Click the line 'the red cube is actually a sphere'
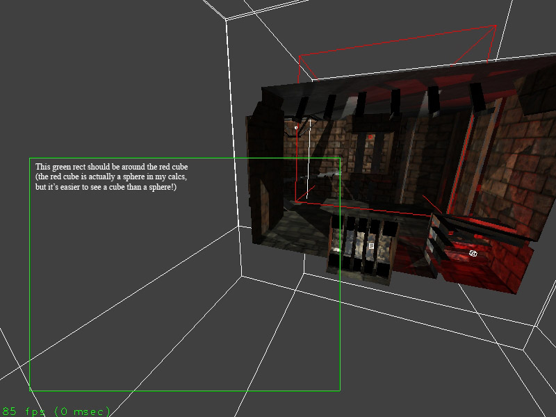This screenshot has width=556, height=417. [x=111, y=177]
